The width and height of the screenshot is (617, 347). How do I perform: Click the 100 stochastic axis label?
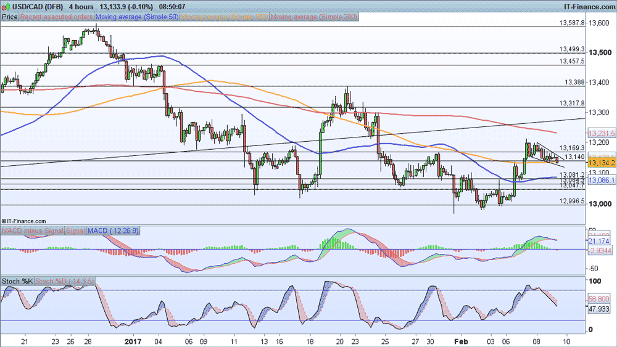[x=595, y=281]
